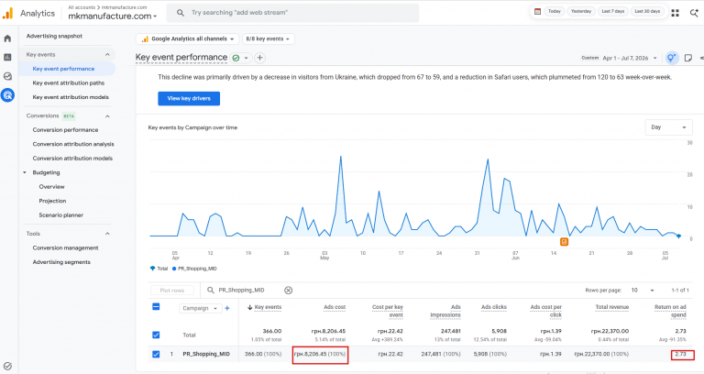The width and height of the screenshot is (704, 374).
Task: Collapse the Budgeting tree item
Action: click(25, 172)
